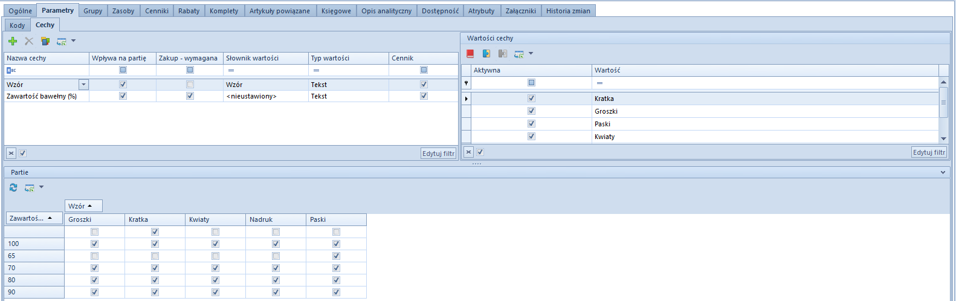Click the Wartości cechy vertical scrollbar thumb
956x301 pixels.
tap(943, 102)
